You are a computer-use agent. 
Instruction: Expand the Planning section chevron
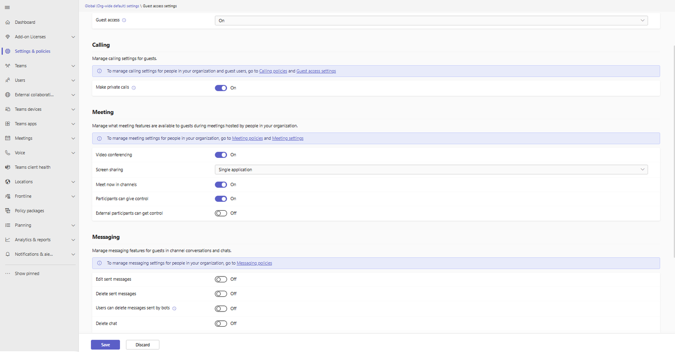point(73,225)
